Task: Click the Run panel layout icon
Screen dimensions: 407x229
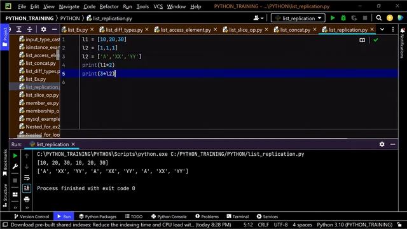Action: click(x=15, y=194)
